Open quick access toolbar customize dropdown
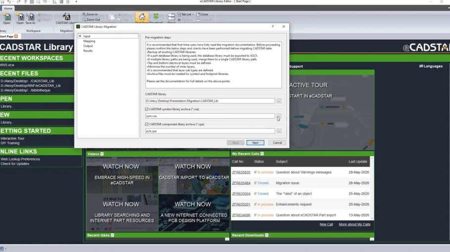The height and width of the screenshot is (252, 450). click(76, 1)
